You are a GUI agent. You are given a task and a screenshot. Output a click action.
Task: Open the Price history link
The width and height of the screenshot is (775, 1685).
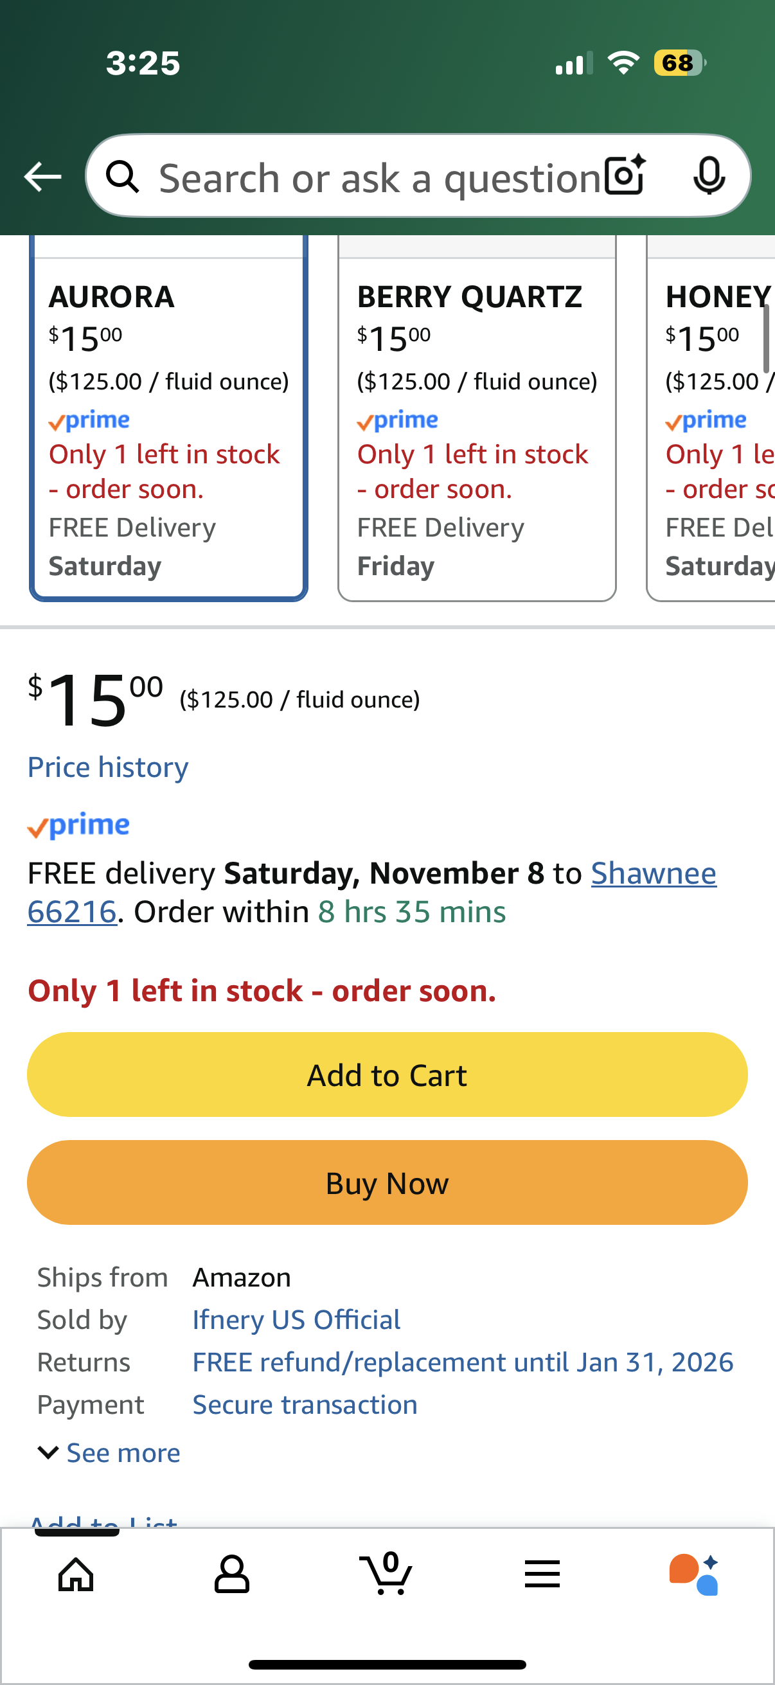108,767
